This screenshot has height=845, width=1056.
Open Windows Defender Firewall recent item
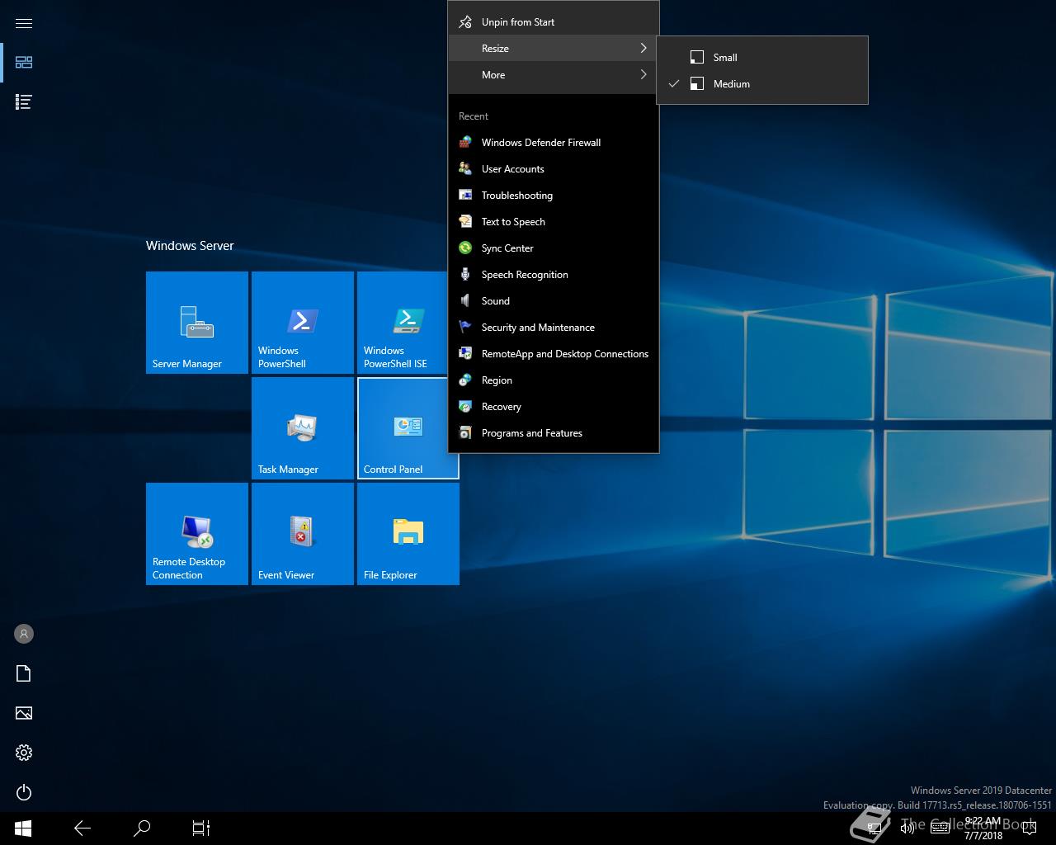click(554, 143)
